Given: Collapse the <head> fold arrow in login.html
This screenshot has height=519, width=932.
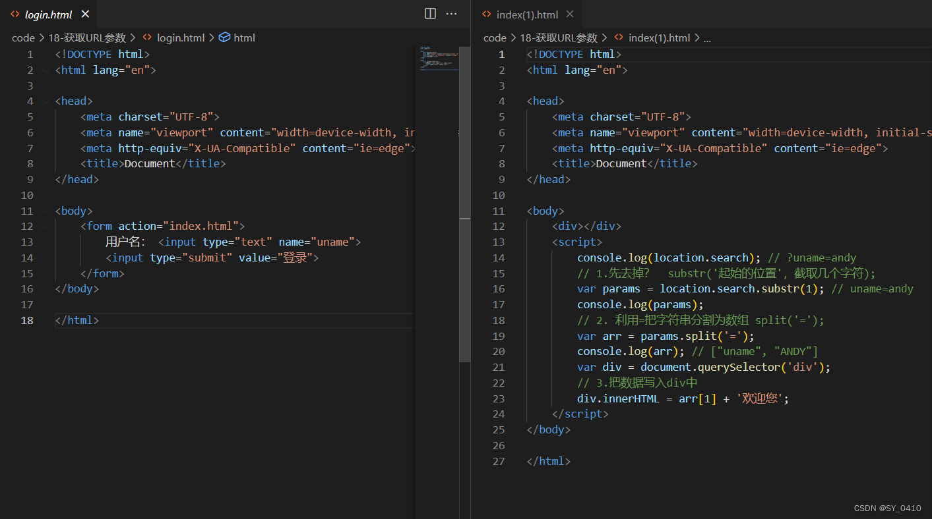Looking at the screenshot, I should (46, 101).
